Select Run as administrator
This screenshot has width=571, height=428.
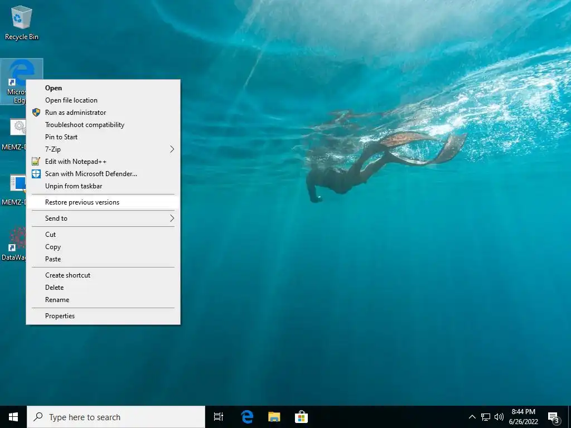click(103, 113)
